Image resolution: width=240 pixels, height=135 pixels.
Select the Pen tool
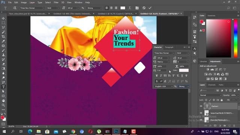coord(3,82)
